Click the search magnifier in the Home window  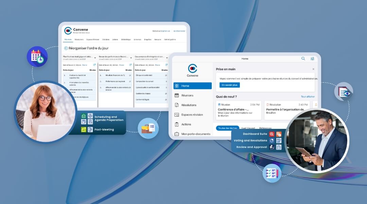coord(303,58)
